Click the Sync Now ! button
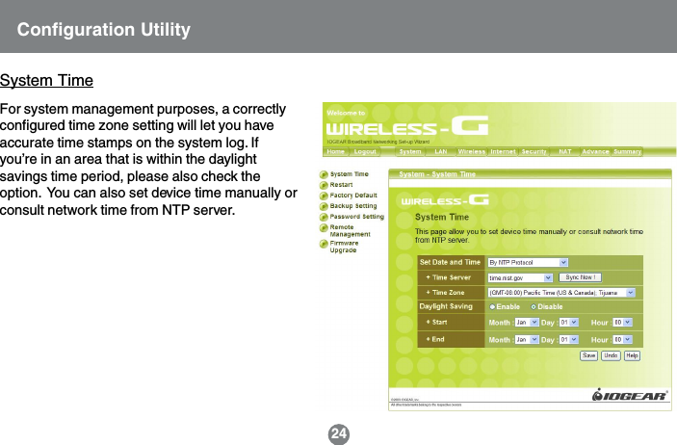 coord(581,277)
